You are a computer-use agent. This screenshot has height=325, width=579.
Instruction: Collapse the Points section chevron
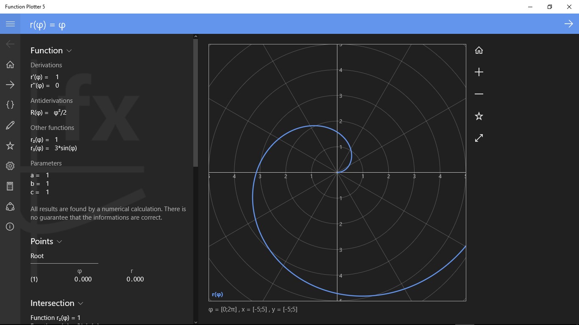point(59,242)
